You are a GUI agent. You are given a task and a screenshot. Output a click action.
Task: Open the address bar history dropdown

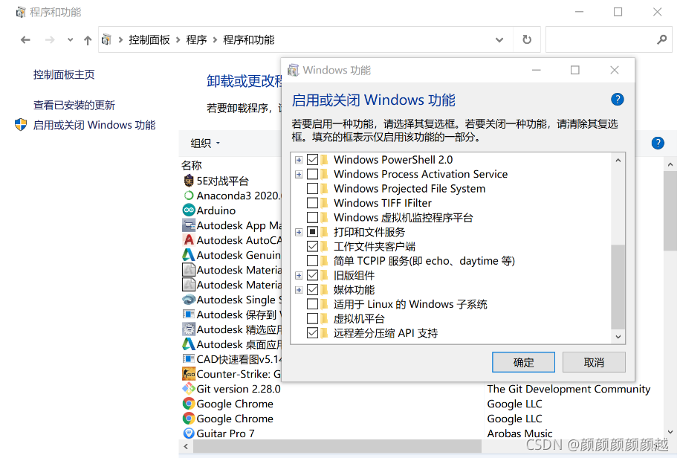click(x=499, y=40)
